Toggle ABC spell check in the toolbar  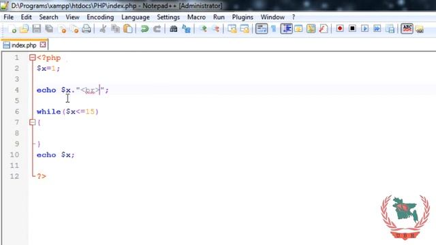pyautogui.click(x=407, y=29)
